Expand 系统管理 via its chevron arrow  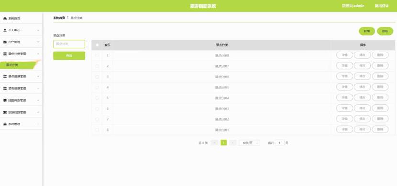point(38,124)
